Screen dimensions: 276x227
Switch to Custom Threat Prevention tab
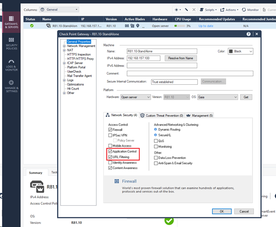click(x=161, y=115)
